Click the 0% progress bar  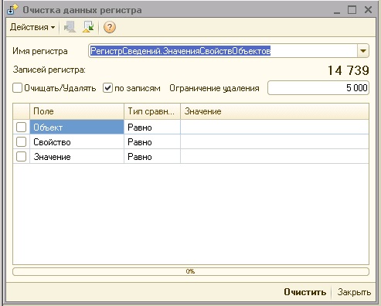191,271
